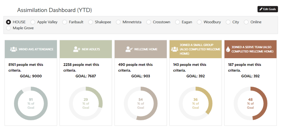
Task: Switch to the Shakopee campus
Action: [91, 22]
